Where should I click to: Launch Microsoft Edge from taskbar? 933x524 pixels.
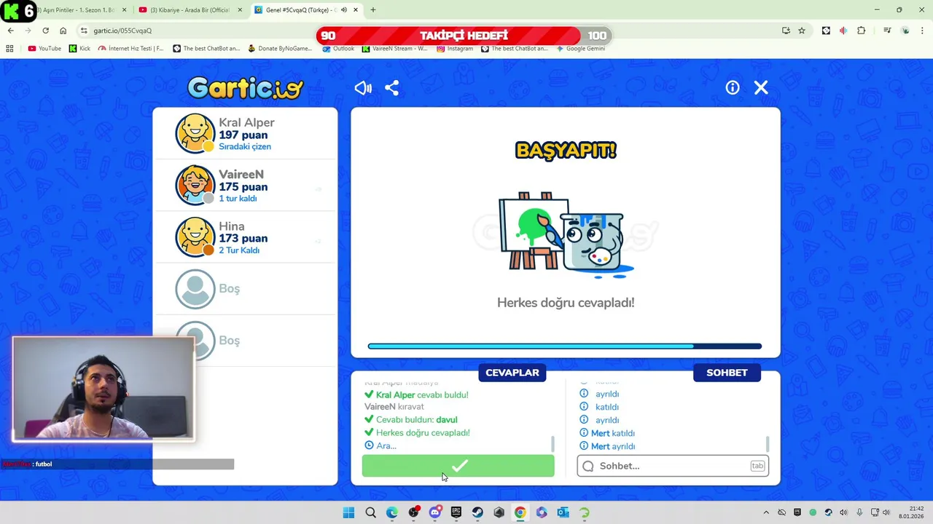tap(392, 512)
